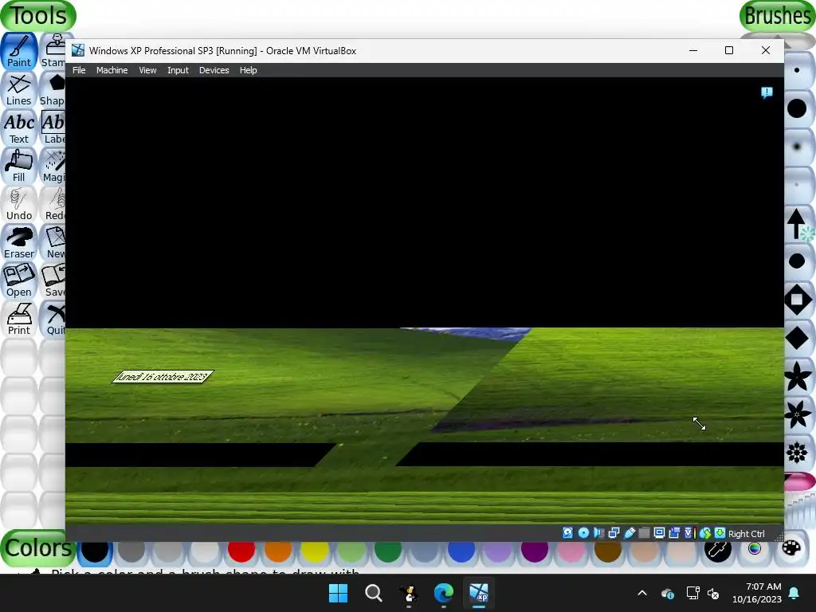Select the Shapes tool in Tux Paint

coord(53,89)
